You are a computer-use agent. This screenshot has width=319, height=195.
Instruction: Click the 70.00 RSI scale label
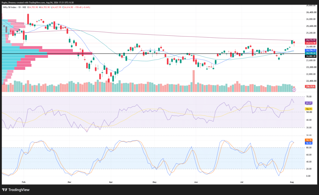coord(309,97)
